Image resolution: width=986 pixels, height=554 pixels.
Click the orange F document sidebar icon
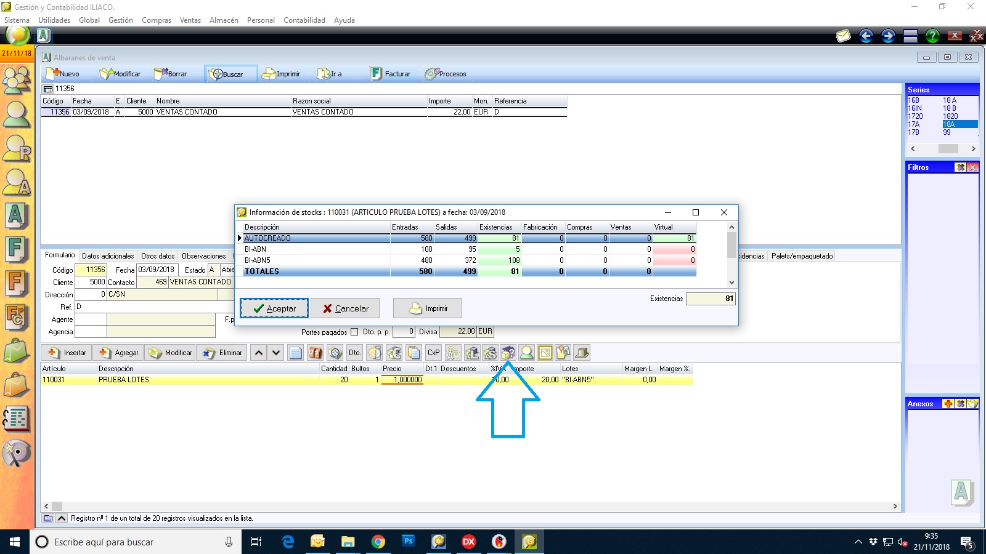point(17,284)
